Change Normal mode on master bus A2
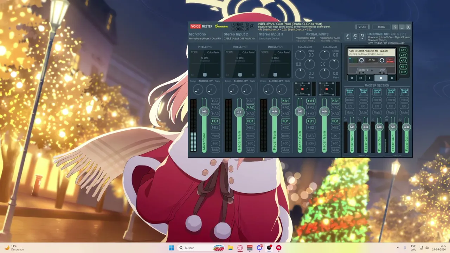This screenshot has width=450, height=253. 363,91
